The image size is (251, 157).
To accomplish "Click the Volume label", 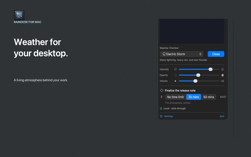I will (x=163, y=81).
